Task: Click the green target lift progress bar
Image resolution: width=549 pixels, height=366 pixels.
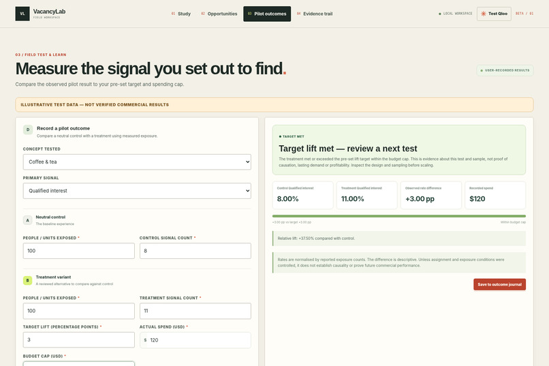Action: pyautogui.click(x=399, y=216)
